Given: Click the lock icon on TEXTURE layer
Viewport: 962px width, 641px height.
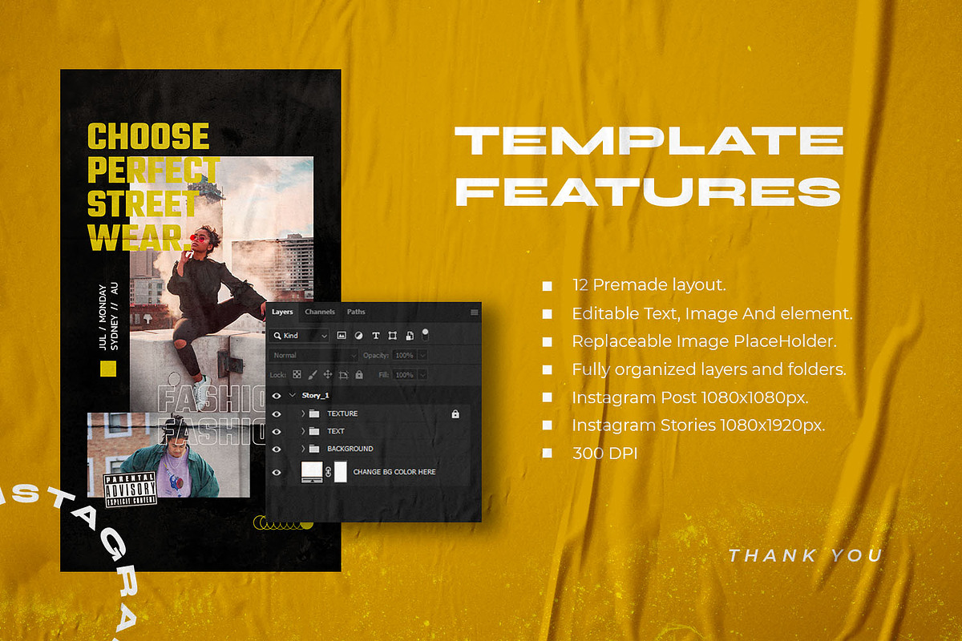Looking at the screenshot, I should coord(455,414).
